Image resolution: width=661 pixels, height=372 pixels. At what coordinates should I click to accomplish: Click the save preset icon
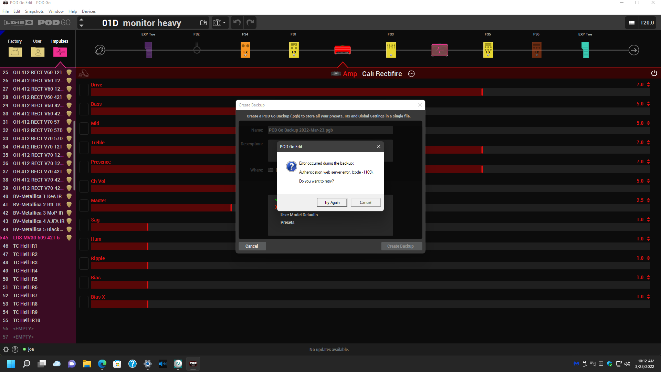[203, 23]
